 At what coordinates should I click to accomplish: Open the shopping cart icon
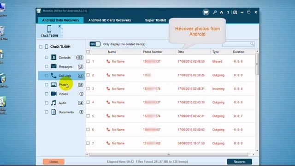pos(206,12)
